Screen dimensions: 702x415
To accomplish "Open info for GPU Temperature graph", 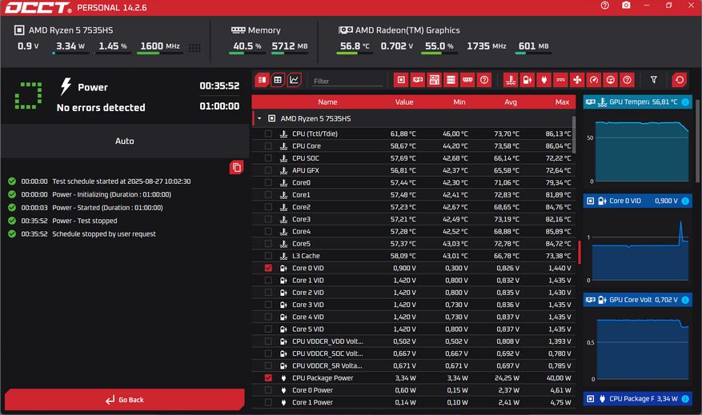I will point(685,102).
